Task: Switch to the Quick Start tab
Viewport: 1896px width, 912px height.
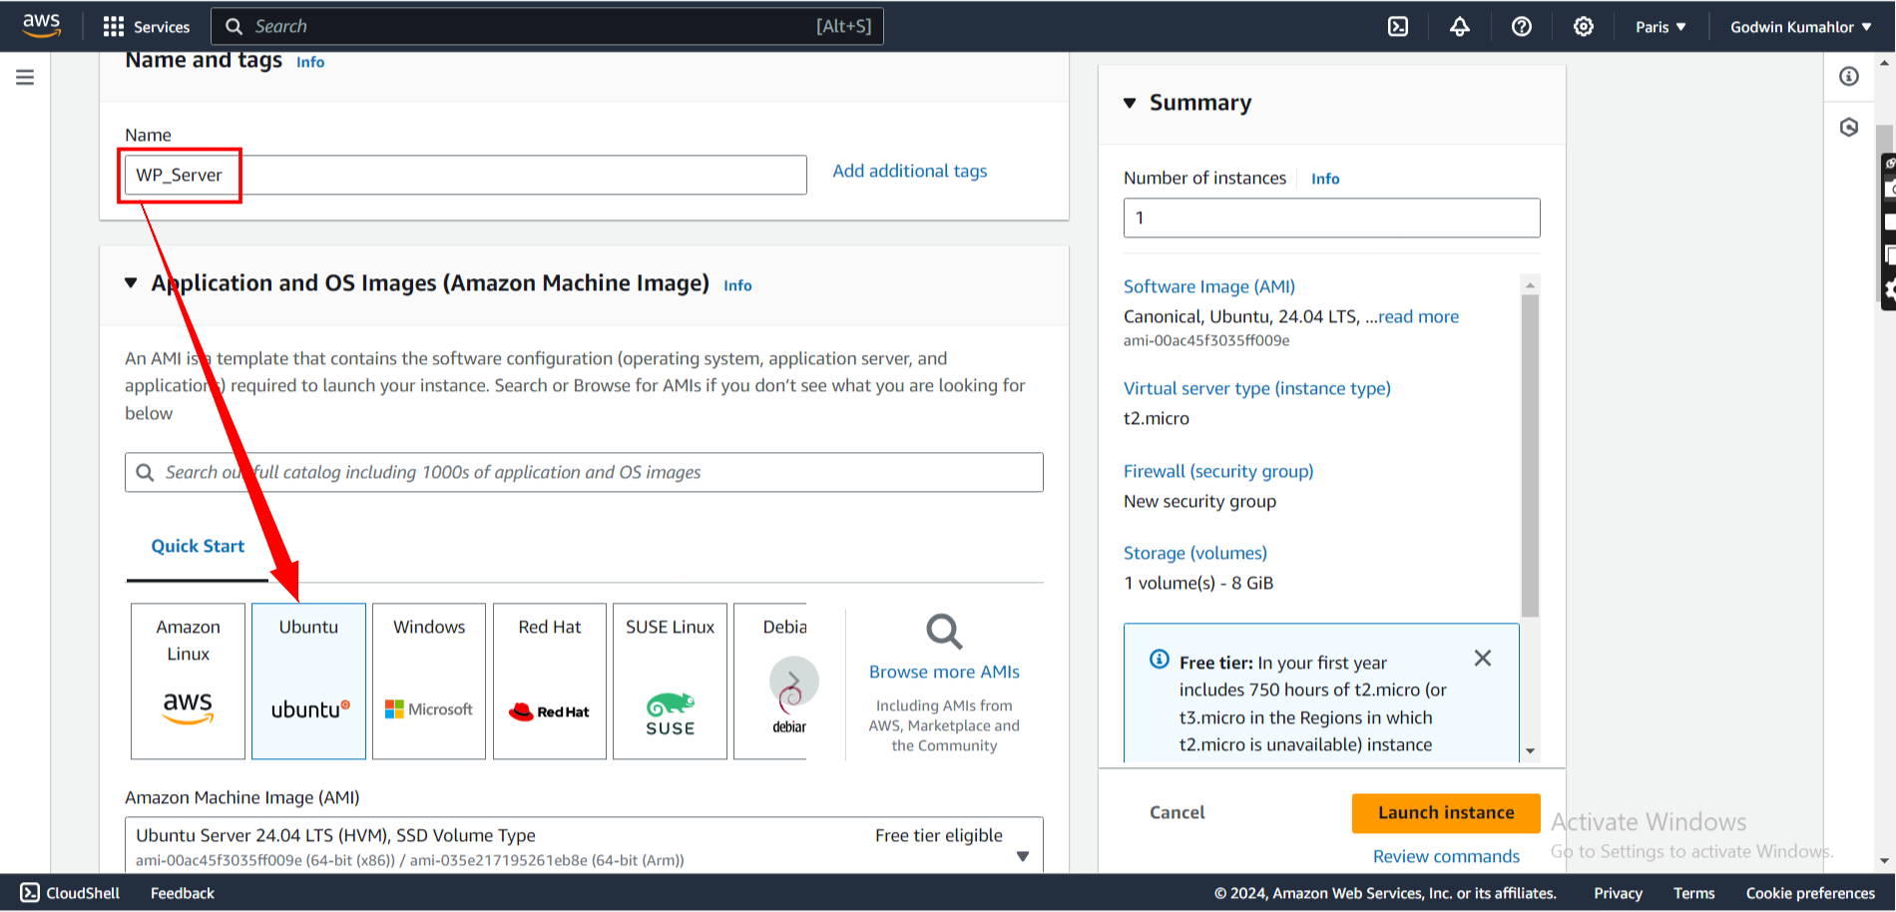Action: [x=198, y=547]
